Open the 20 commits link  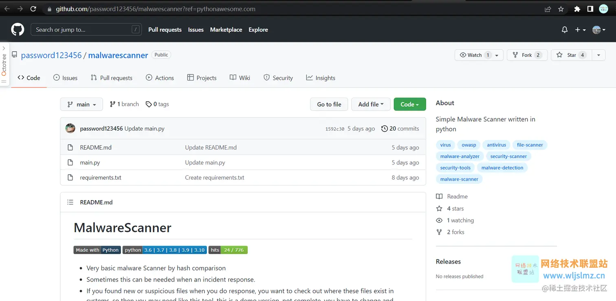click(x=400, y=129)
